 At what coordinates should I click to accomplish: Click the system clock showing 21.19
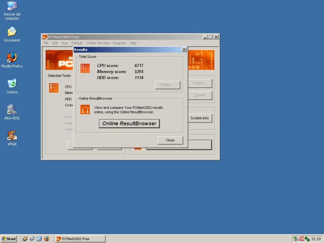(316, 239)
